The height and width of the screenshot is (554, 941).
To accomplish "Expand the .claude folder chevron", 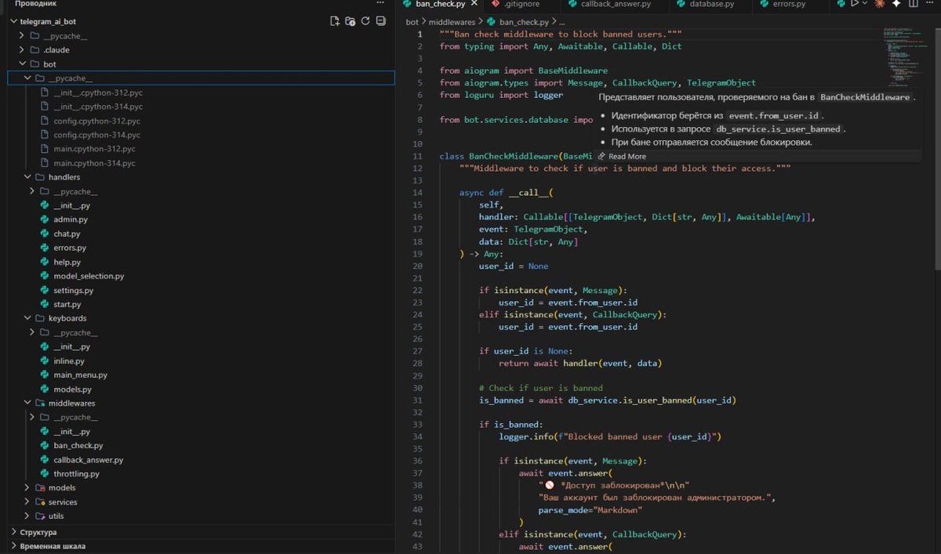I will (23, 50).
